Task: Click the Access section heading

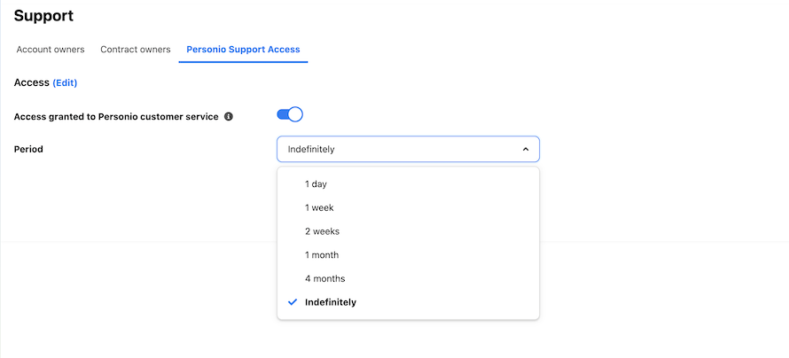Action: click(31, 82)
